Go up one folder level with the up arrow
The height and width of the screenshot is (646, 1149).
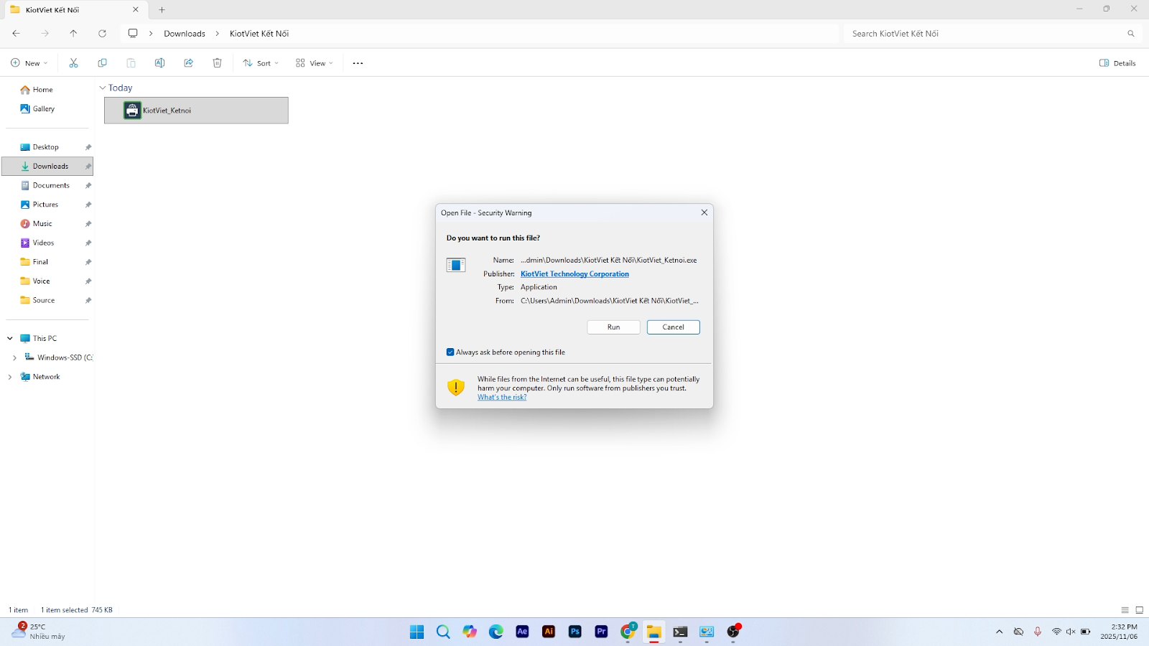(73, 34)
